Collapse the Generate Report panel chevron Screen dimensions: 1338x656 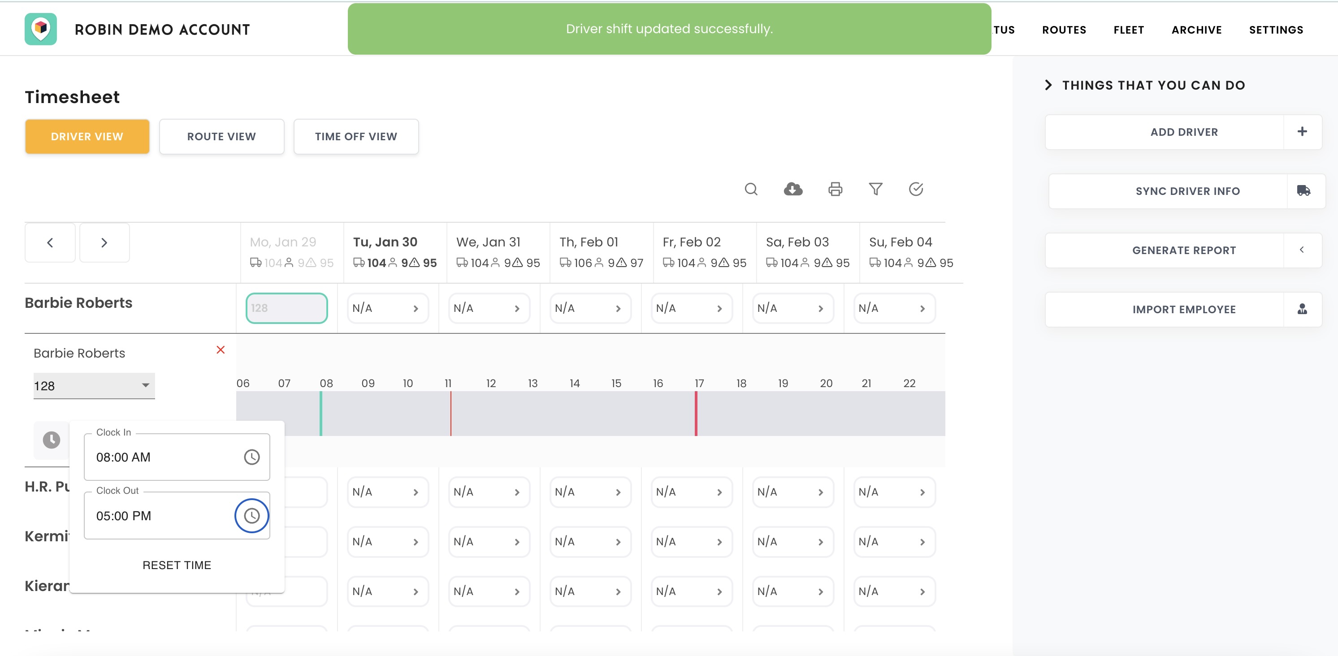[1302, 250]
